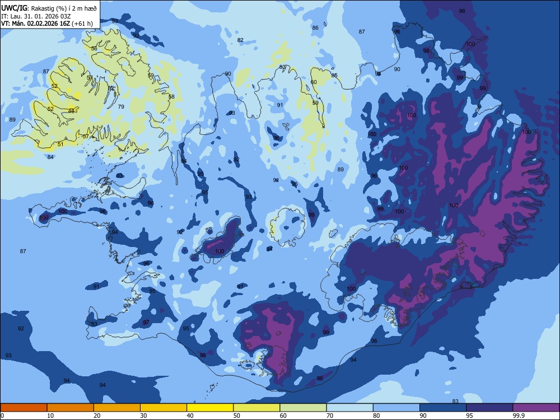Click the map value "48" in the Westfjords
The width and height of the screenshot is (560, 420).
[x=72, y=111]
